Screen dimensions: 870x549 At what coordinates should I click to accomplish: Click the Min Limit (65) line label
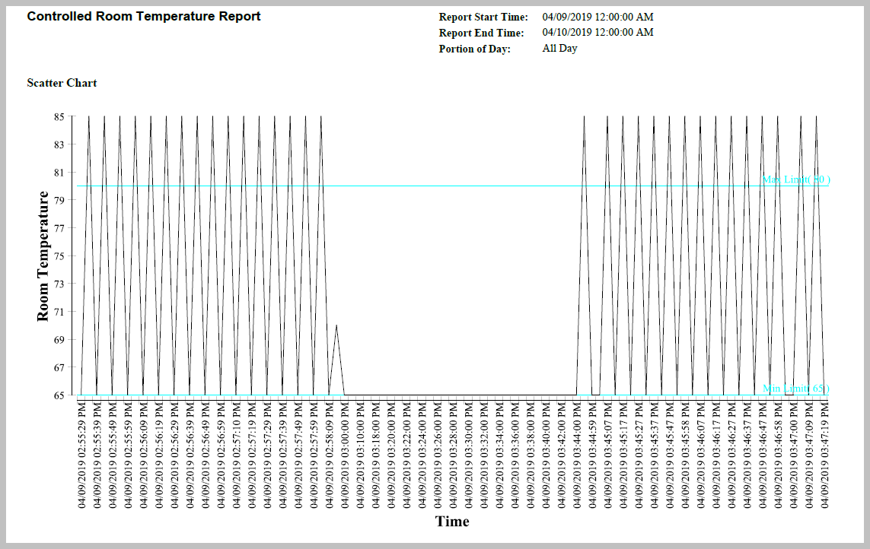[795, 389]
